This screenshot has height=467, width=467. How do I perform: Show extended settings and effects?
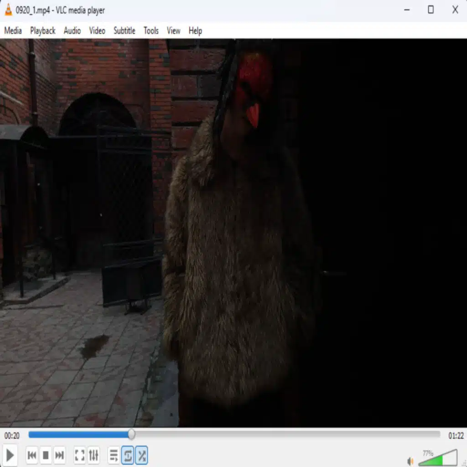coord(93,455)
